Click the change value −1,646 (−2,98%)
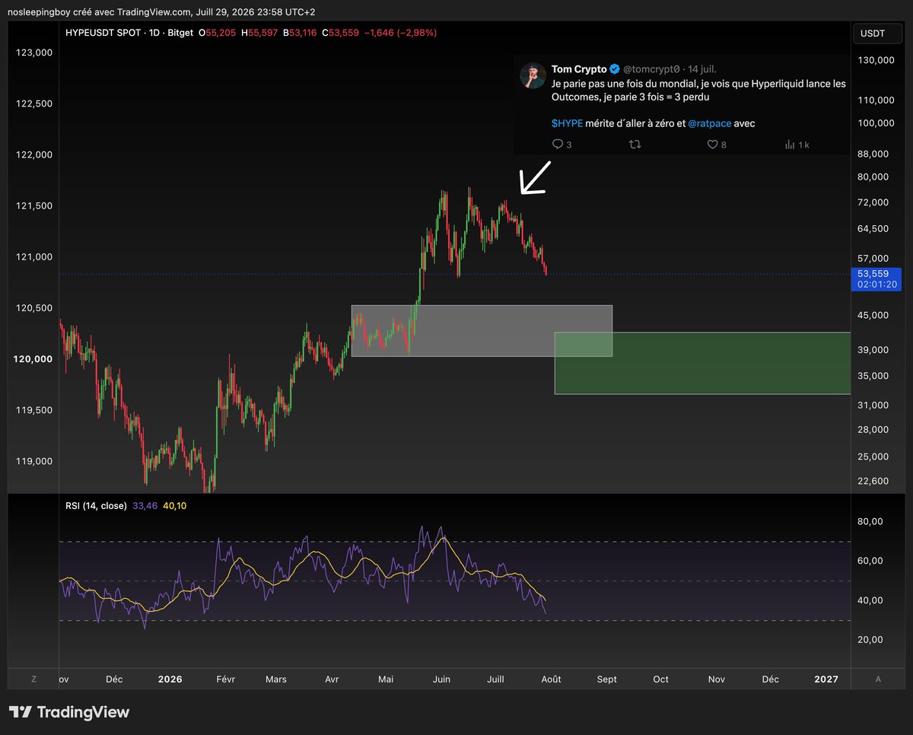Viewport: 913px width, 735px height. [x=401, y=33]
